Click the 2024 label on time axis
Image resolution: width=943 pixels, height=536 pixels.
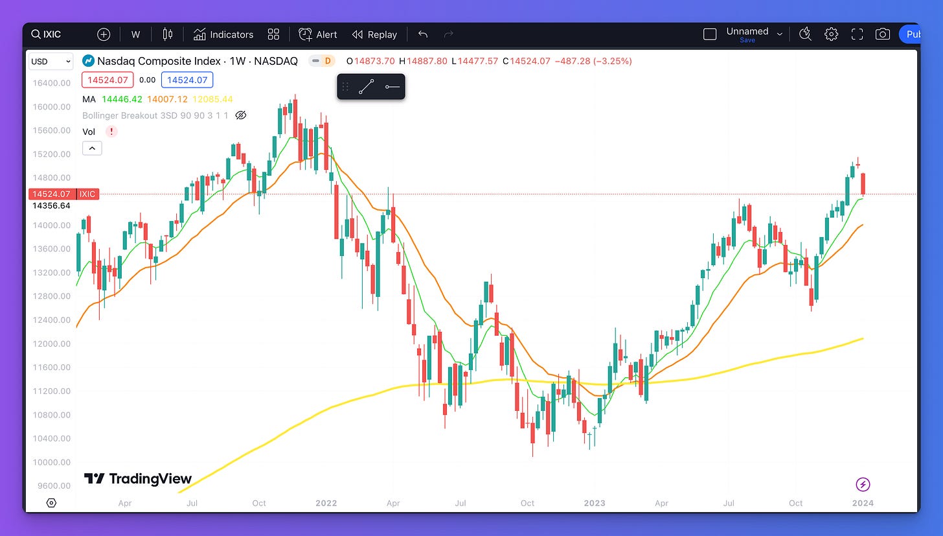coord(862,503)
